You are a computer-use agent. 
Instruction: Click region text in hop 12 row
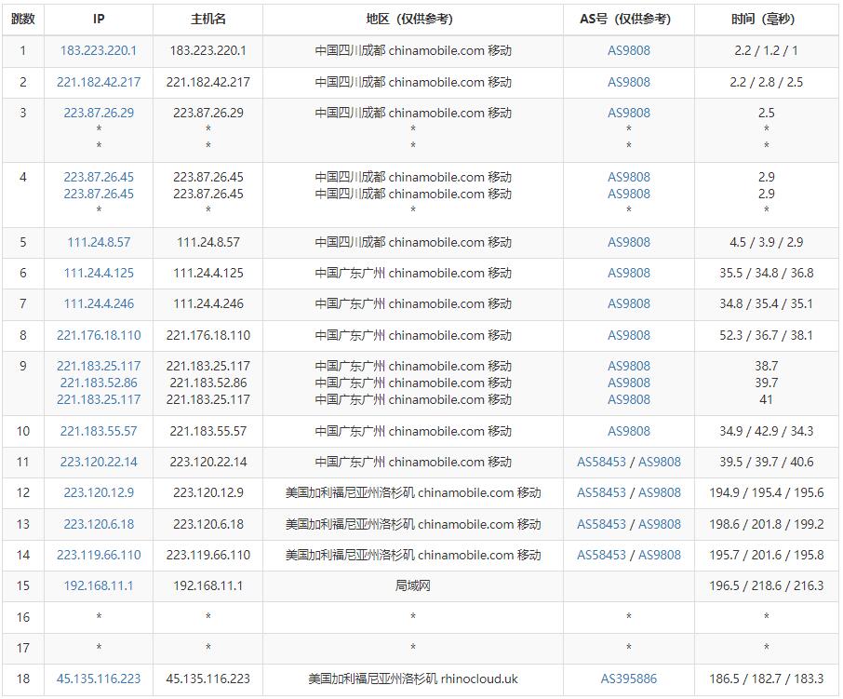tap(412, 492)
